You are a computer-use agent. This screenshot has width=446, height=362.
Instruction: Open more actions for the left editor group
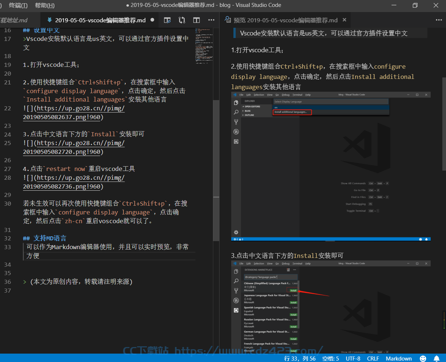[211, 20]
